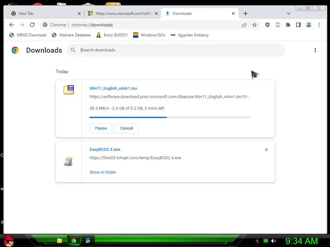This screenshot has width=330, height=247.
Task: Open the MEMZ Download bookmark
Action: 28,35
